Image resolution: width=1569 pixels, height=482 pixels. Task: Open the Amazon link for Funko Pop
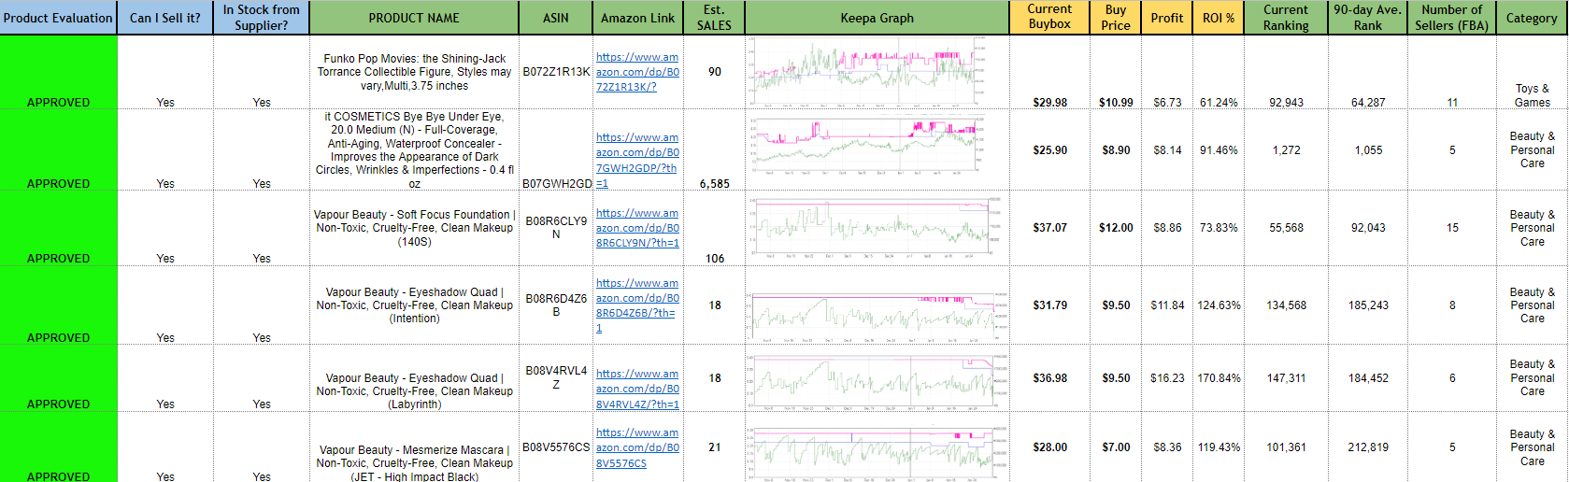(637, 72)
